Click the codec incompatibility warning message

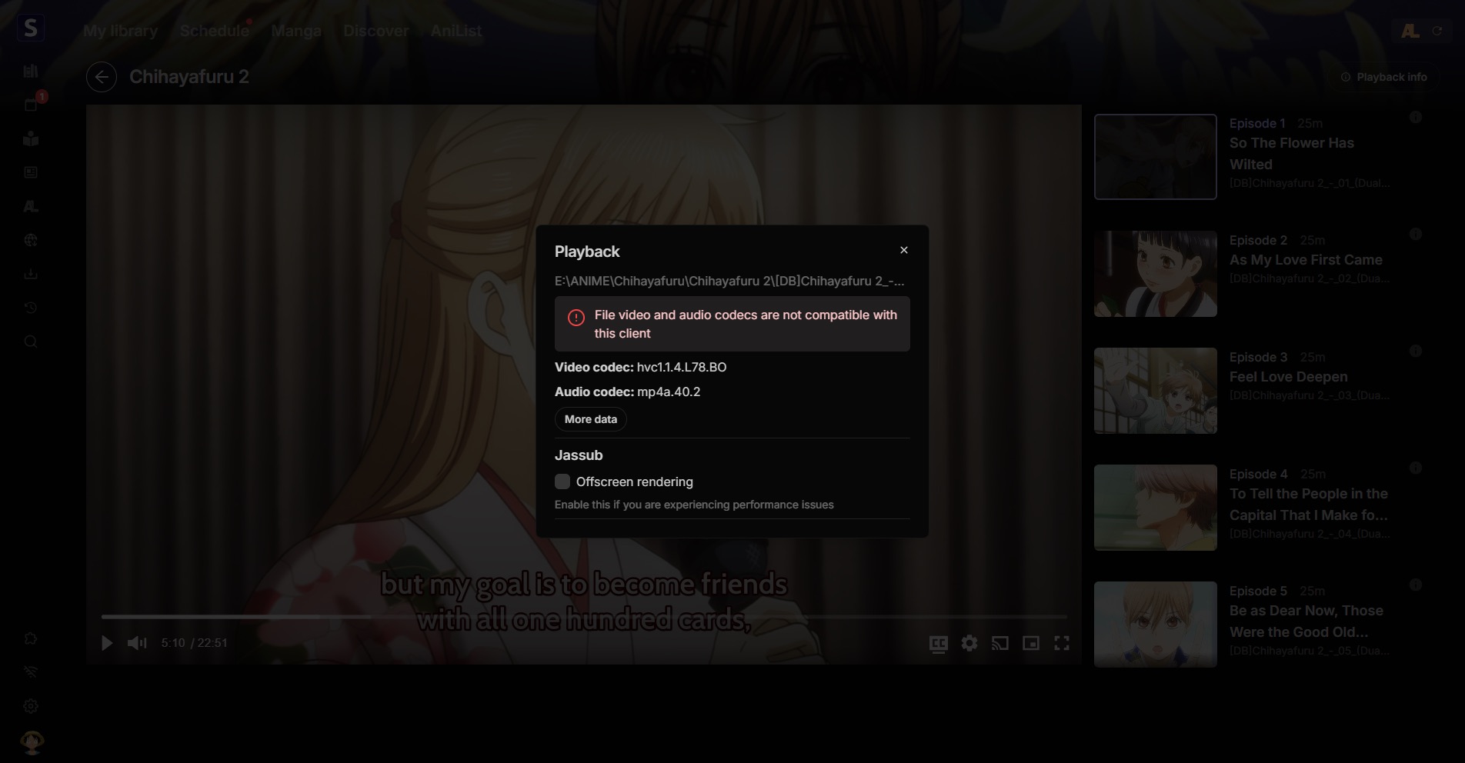732,324
